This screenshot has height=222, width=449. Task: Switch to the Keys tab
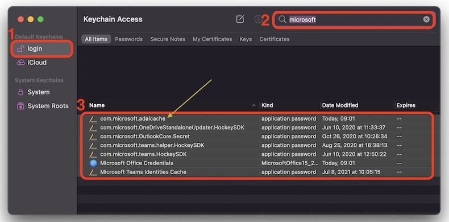pyautogui.click(x=246, y=39)
